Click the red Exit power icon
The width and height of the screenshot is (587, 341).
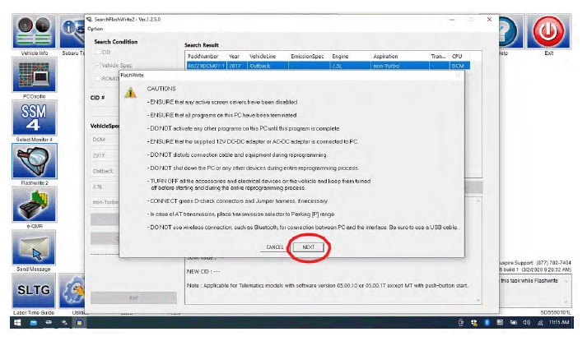(x=549, y=31)
